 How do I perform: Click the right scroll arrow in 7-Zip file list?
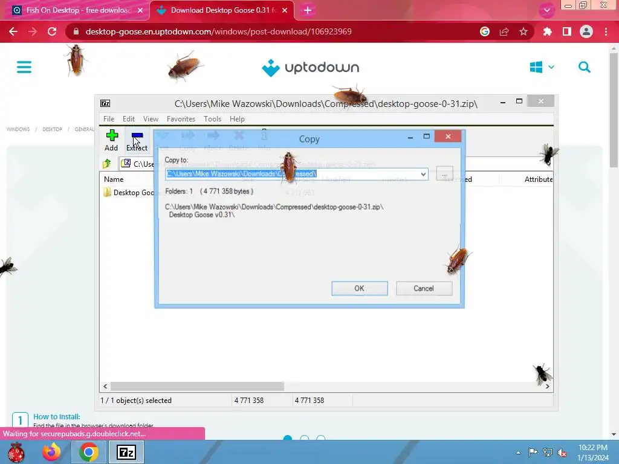click(x=547, y=386)
